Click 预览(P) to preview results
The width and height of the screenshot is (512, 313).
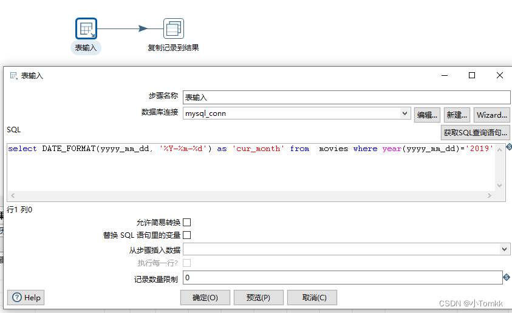pos(258,297)
